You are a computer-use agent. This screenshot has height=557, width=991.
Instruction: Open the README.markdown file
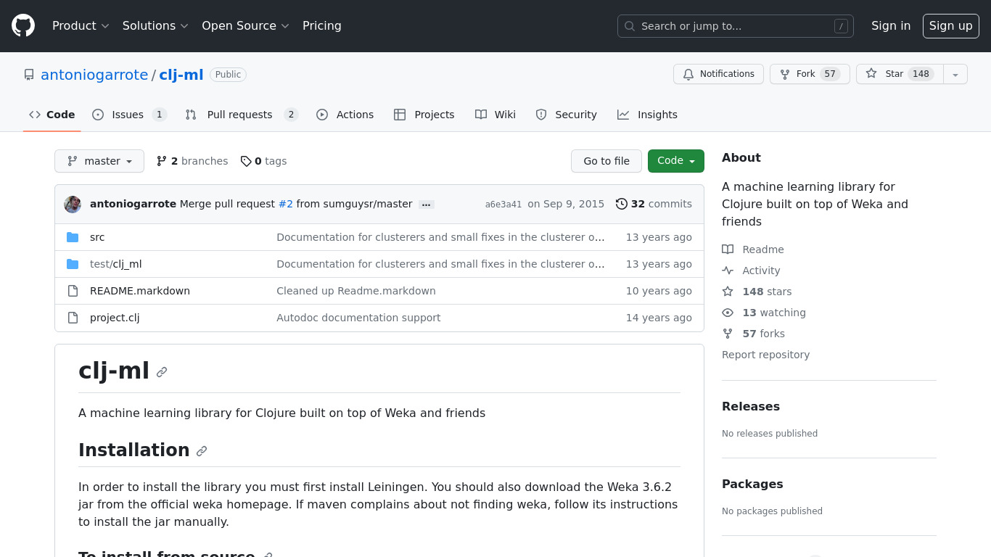(140, 291)
